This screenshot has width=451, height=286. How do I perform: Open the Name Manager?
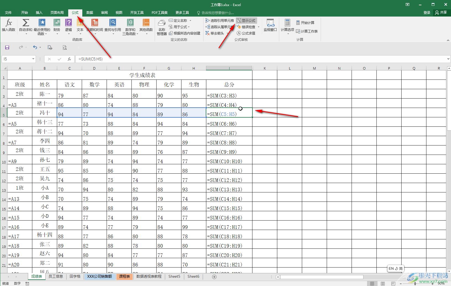pos(162,27)
